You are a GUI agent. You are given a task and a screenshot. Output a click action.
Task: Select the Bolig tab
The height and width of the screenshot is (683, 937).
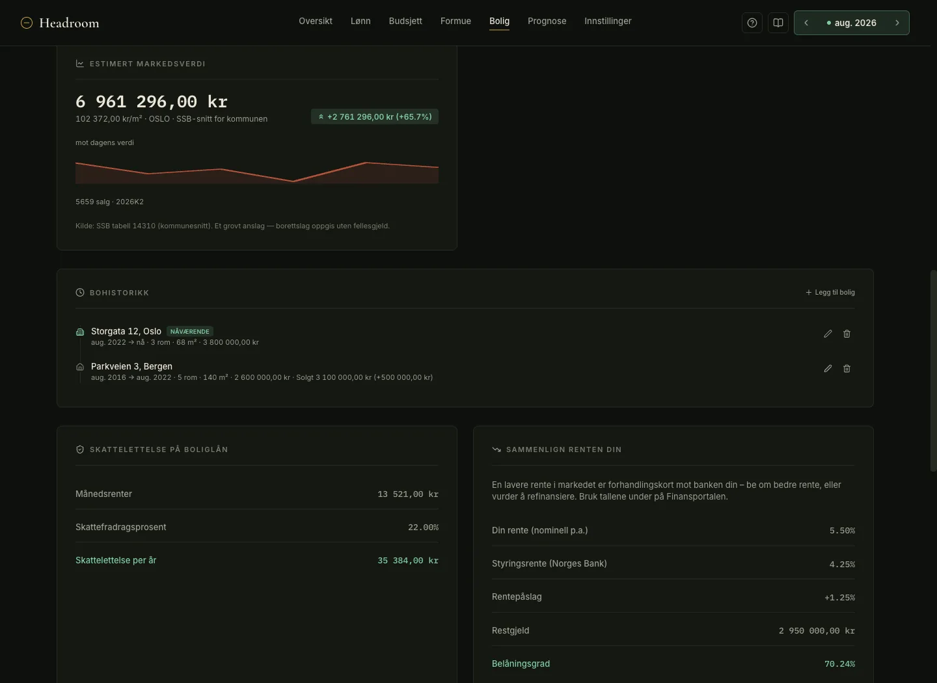point(499,21)
